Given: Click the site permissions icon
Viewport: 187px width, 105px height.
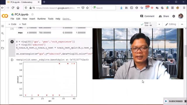Looking at the screenshot, I should [34, 8].
